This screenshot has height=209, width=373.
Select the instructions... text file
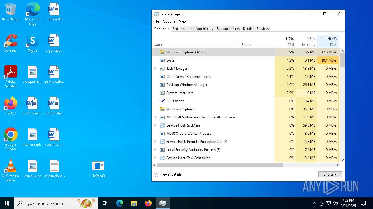coord(54,169)
